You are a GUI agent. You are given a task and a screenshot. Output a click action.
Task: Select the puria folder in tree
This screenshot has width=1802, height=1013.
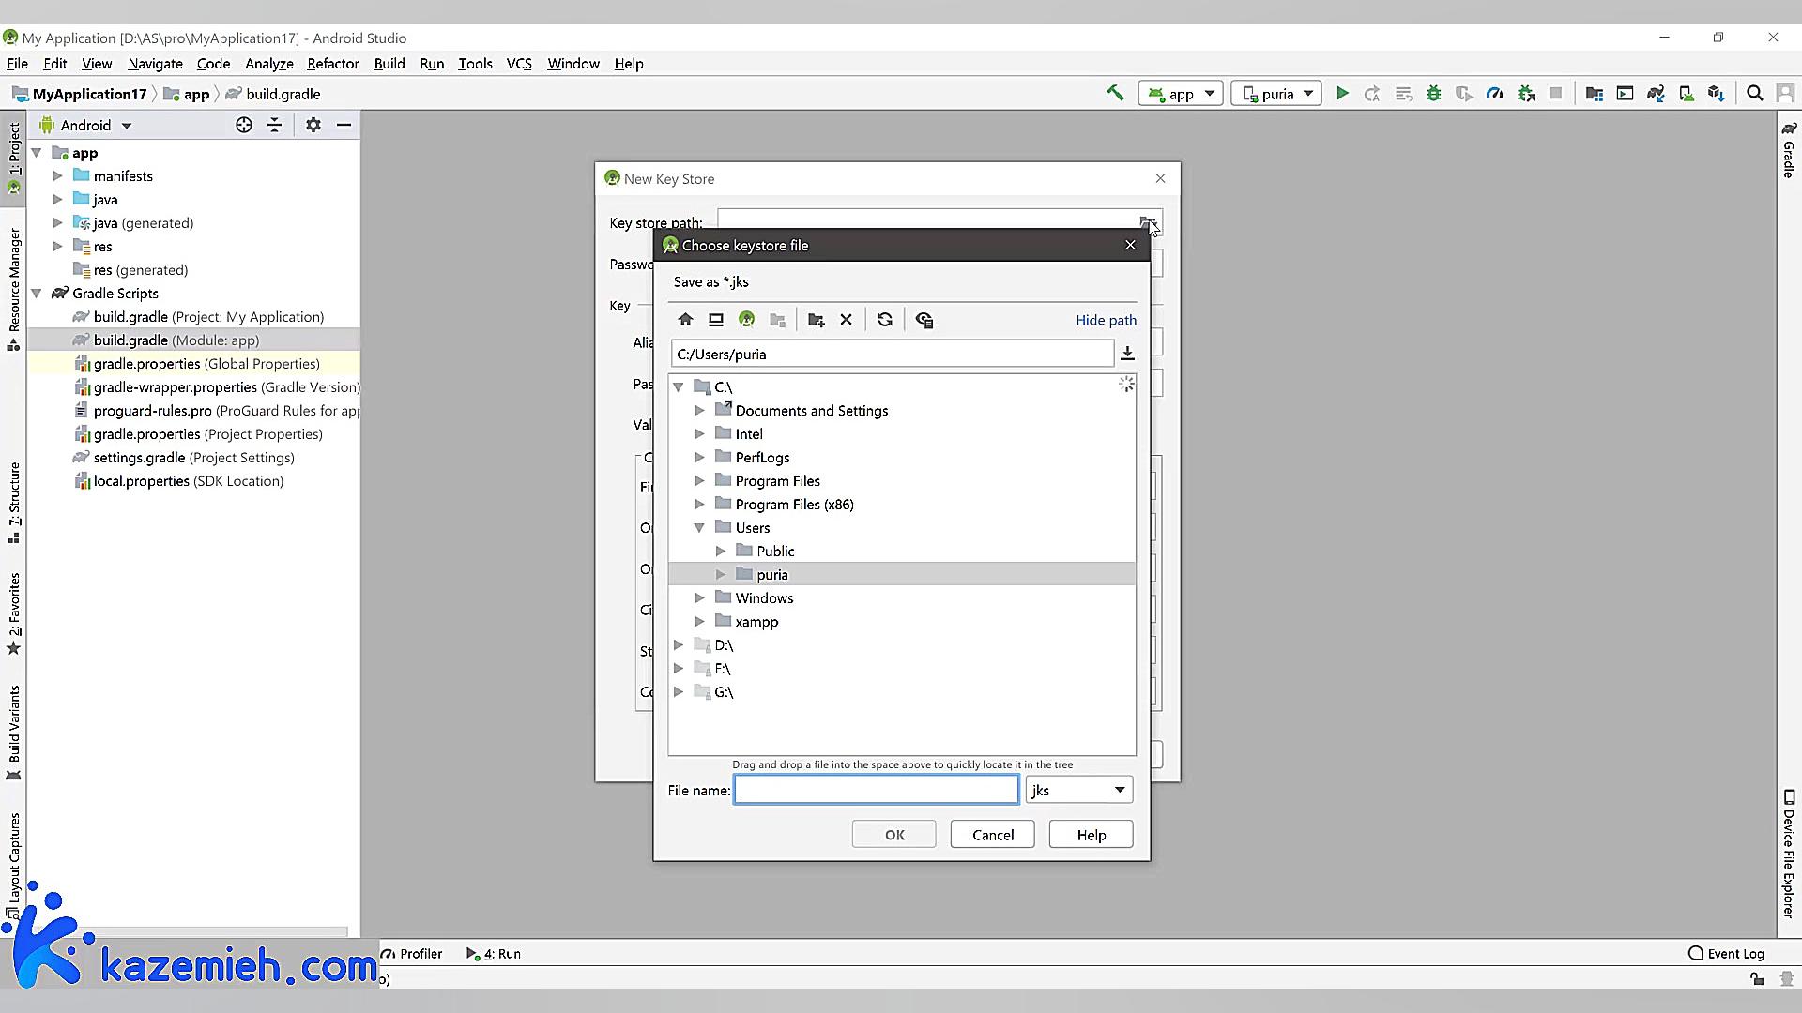click(902, 574)
